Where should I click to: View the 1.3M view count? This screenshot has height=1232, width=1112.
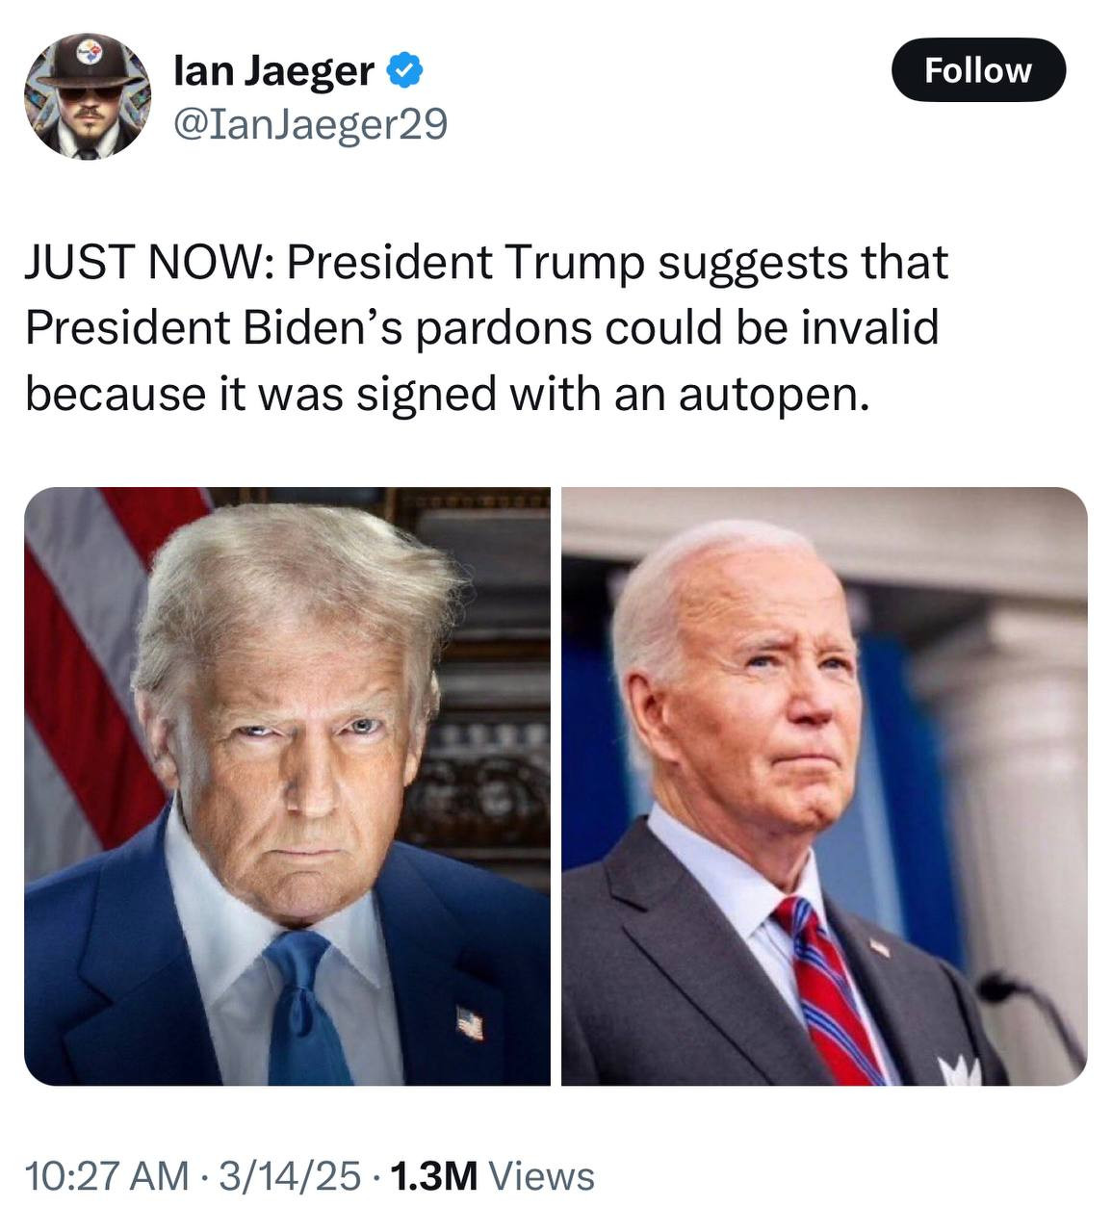tap(435, 1175)
